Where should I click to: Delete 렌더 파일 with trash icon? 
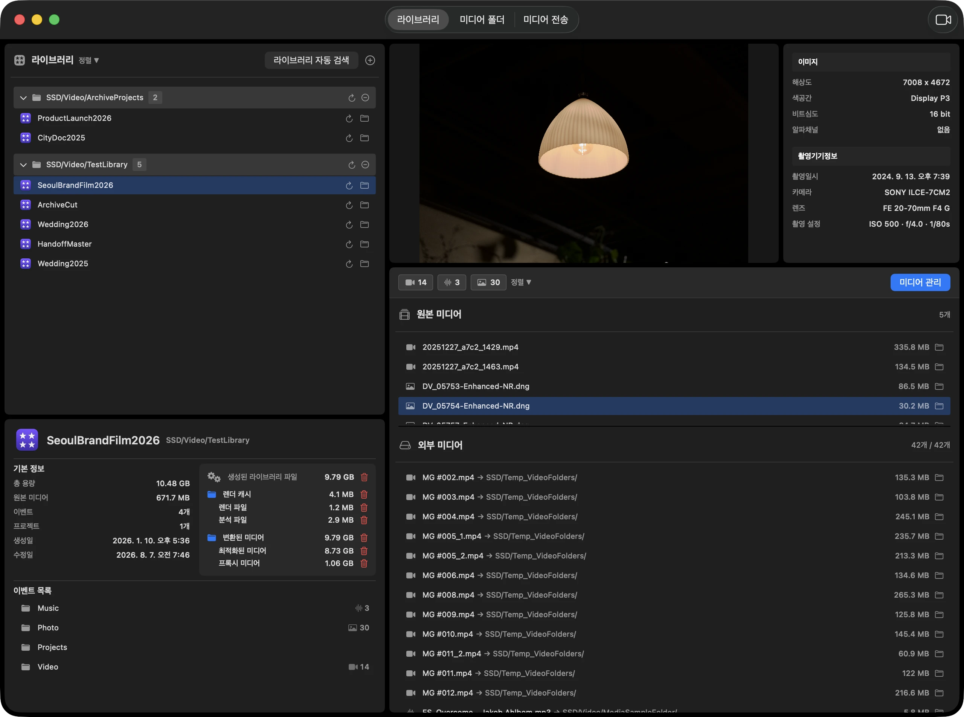[x=364, y=507]
